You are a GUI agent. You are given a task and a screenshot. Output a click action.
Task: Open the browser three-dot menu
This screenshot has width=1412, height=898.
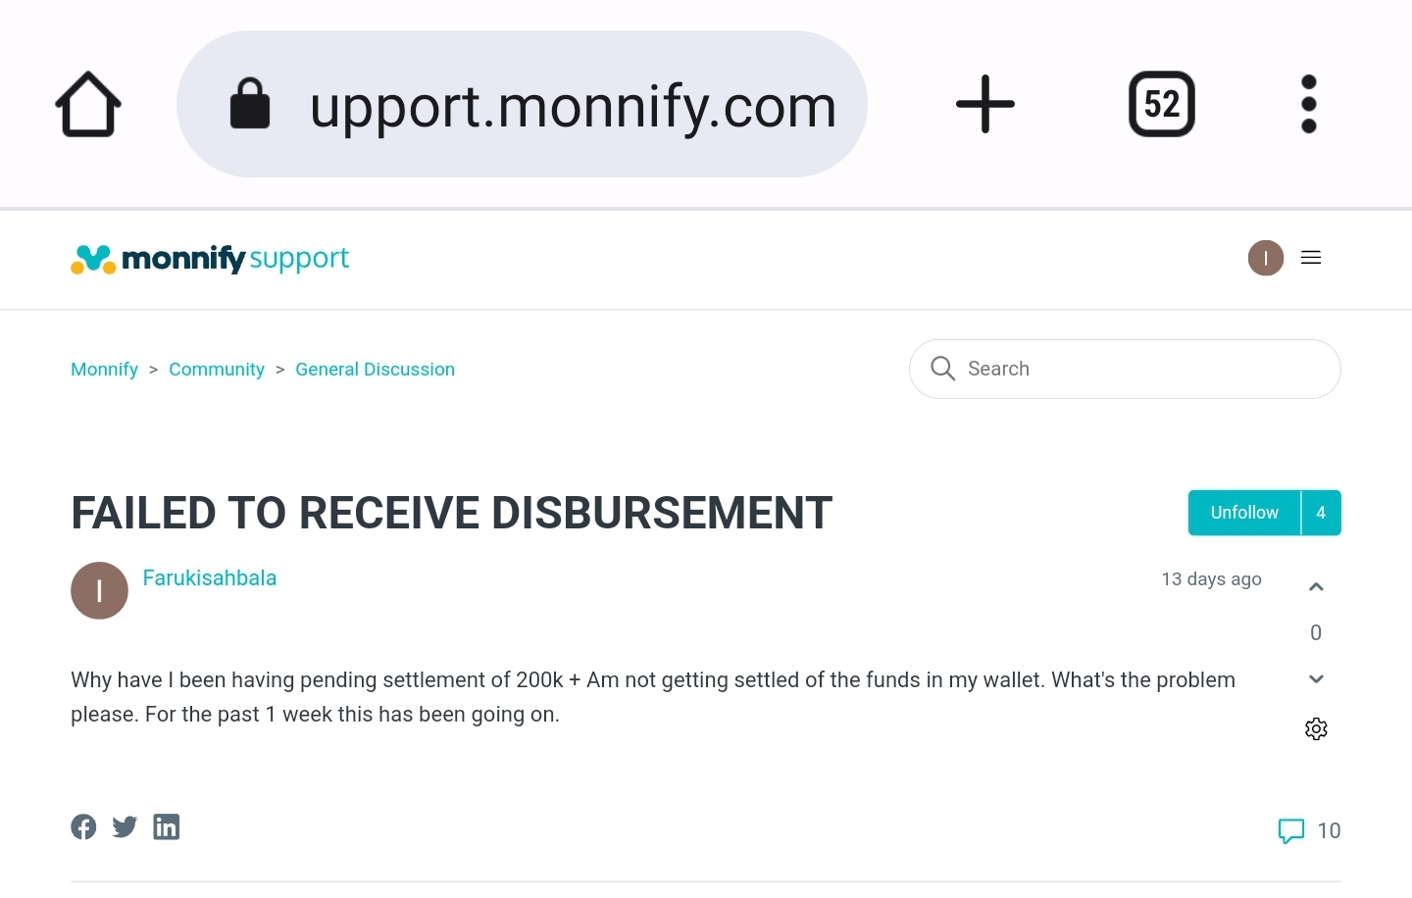1308,104
